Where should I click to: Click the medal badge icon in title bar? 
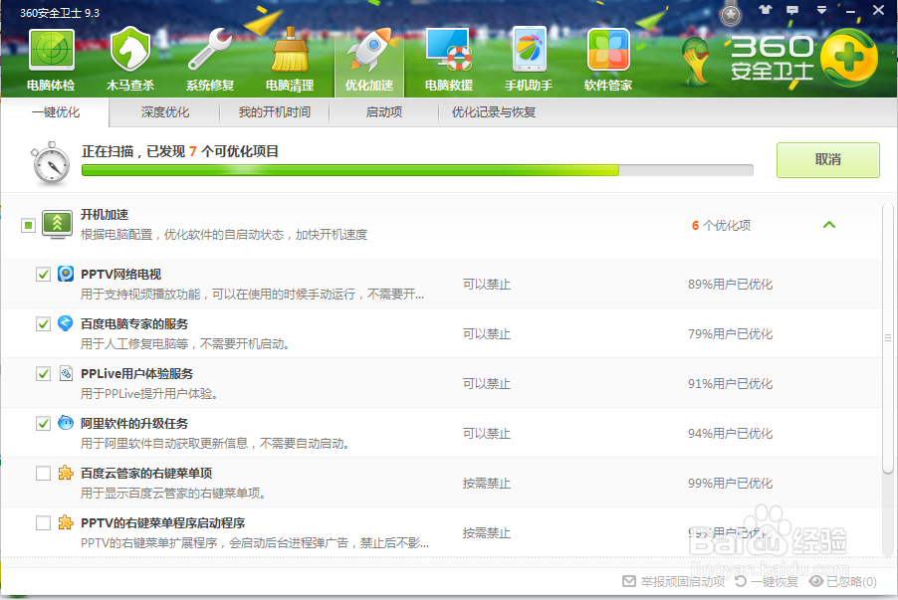(x=730, y=14)
